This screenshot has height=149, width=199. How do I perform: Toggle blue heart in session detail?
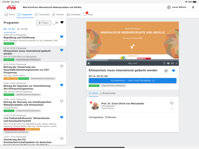[x=173, y=71]
